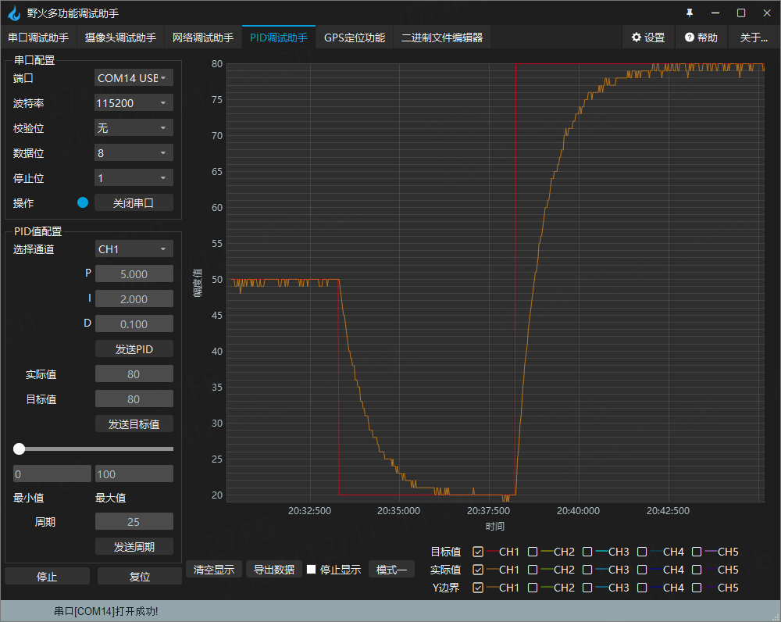
Task: Click the 周期 input showing 25
Action: coord(134,521)
